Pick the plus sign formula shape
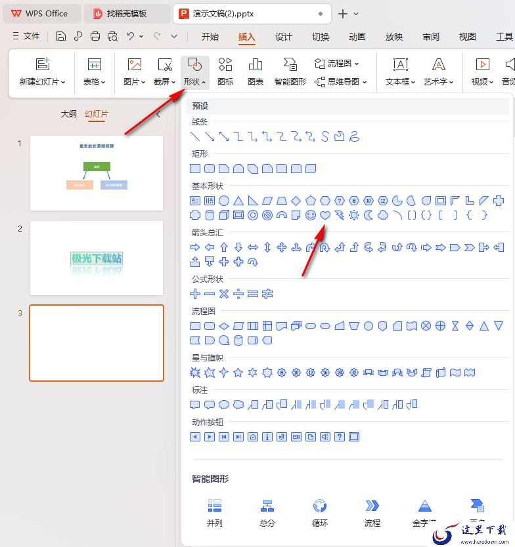This screenshot has height=547, width=515. click(195, 294)
